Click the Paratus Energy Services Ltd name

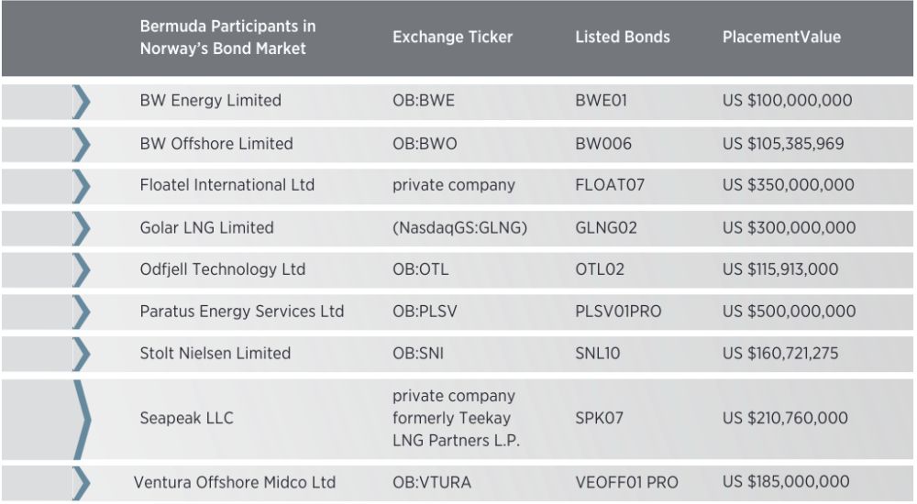coord(242,312)
